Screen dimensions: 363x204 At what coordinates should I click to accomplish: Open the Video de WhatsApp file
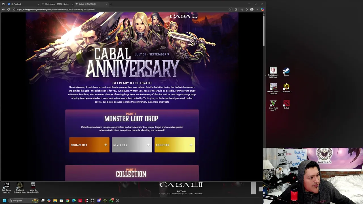pyautogui.click(x=33, y=188)
